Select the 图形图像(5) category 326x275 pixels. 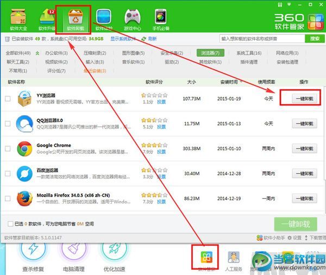(133, 53)
